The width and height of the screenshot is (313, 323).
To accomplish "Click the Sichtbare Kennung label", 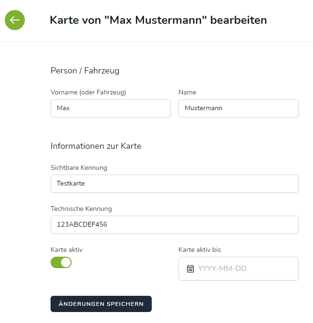I will [79, 167].
